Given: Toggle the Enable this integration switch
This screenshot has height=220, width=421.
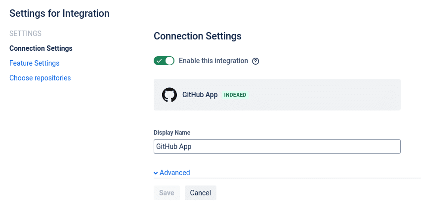Looking at the screenshot, I should tap(164, 61).
